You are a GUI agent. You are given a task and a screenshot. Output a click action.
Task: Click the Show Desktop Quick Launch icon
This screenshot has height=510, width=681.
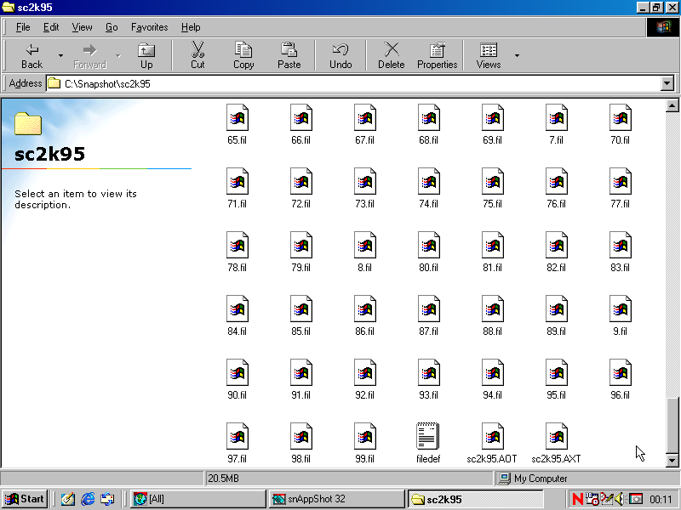click(68, 499)
